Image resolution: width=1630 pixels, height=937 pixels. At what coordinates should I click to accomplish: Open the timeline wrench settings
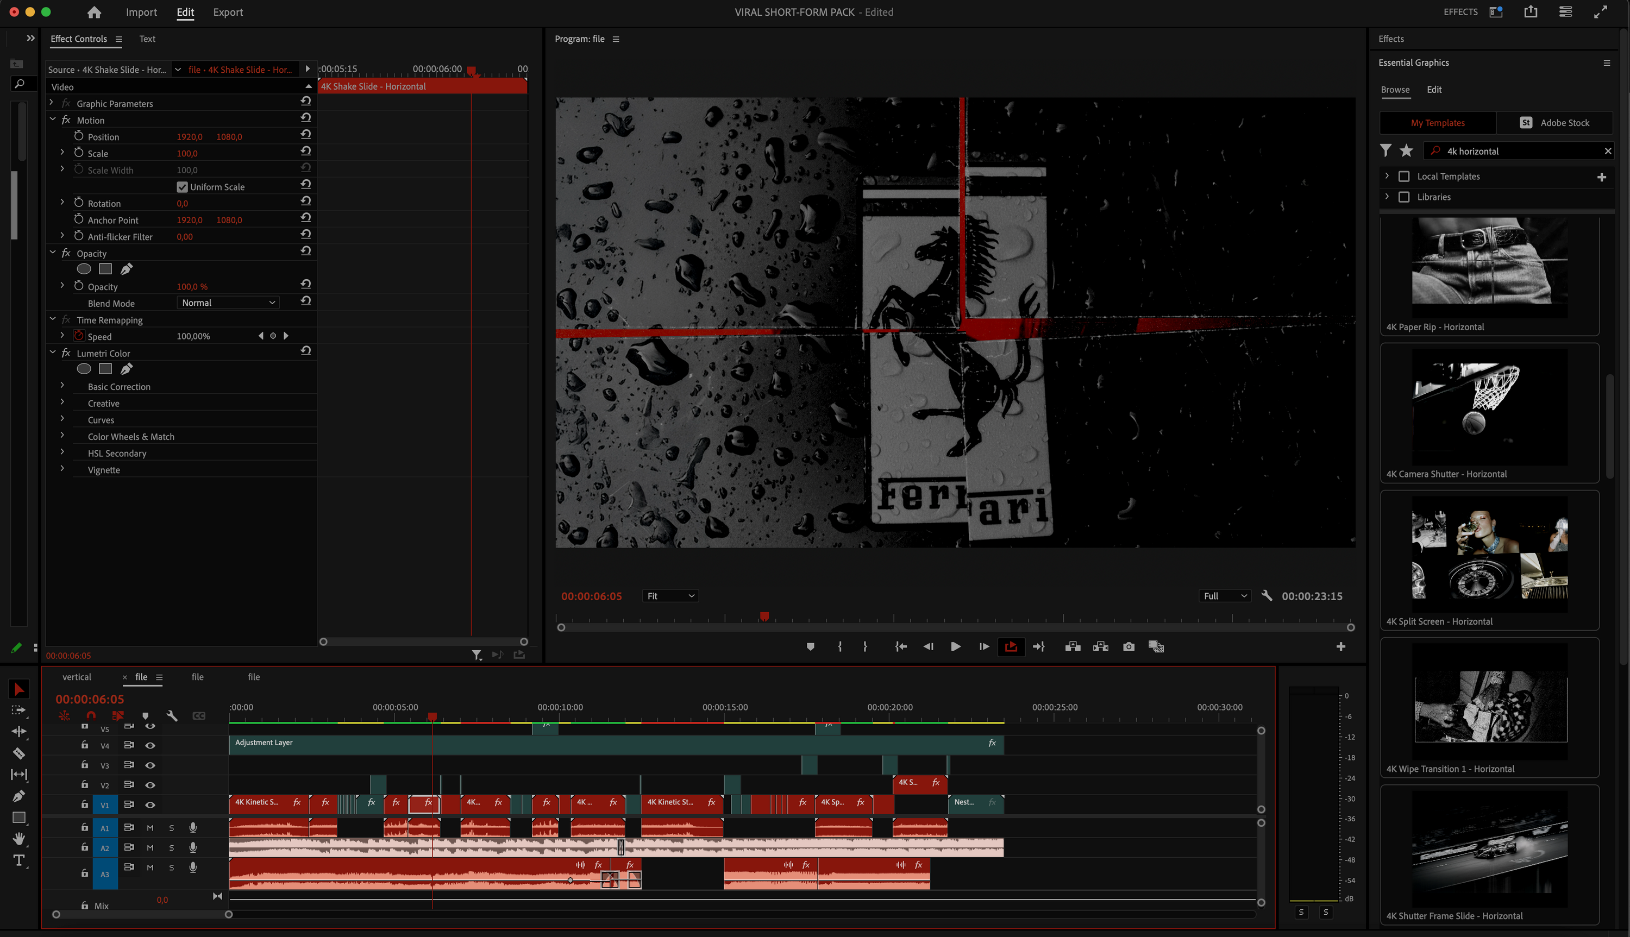pyautogui.click(x=171, y=715)
